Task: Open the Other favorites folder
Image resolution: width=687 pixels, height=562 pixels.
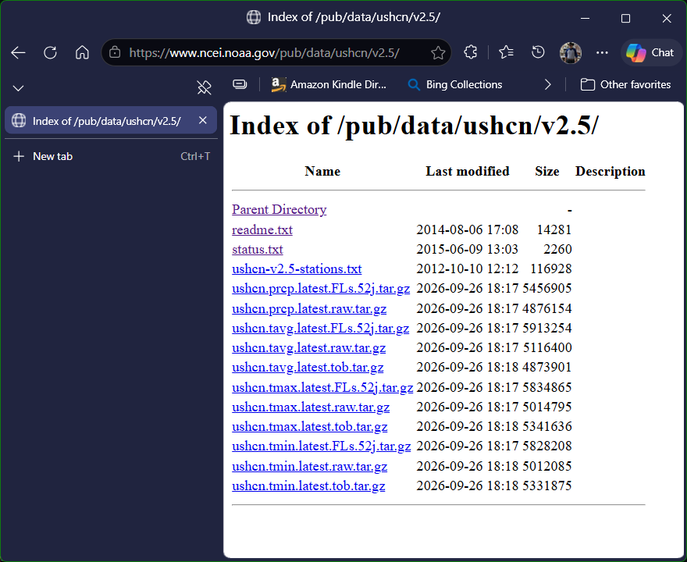Action: click(x=625, y=84)
